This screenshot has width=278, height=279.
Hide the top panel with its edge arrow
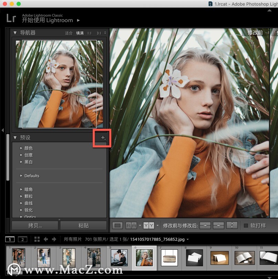tap(269, 11)
